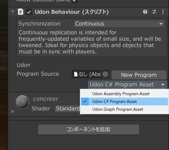
Task: Click the New Program button
Action: [x=139, y=75]
